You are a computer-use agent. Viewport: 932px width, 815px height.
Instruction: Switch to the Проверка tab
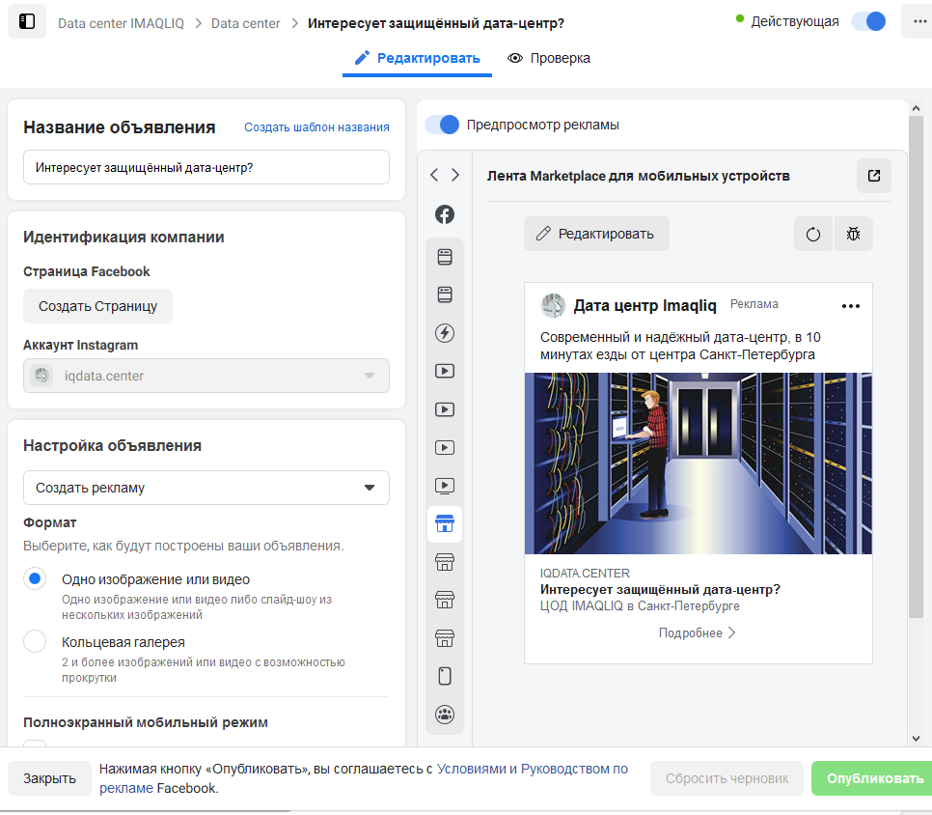(549, 58)
